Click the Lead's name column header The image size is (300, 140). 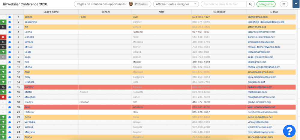click(51, 12)
